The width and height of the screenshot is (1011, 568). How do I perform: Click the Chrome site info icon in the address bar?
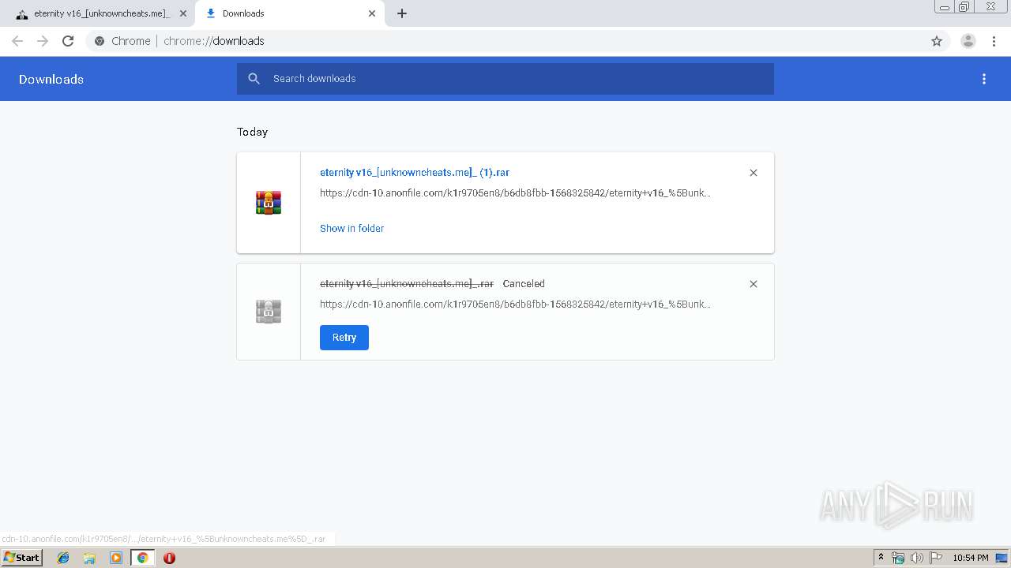[100, 41]
